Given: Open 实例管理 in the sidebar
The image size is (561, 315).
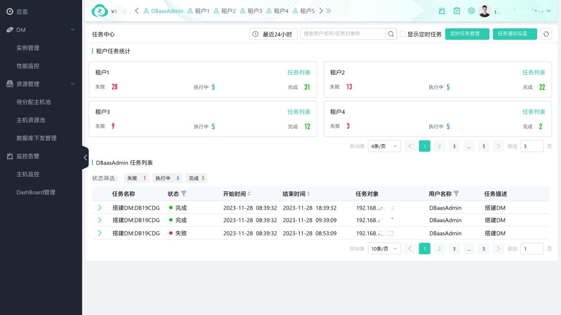Looking at the screenshot, I should pyautogui.click(x=28, y=48).
